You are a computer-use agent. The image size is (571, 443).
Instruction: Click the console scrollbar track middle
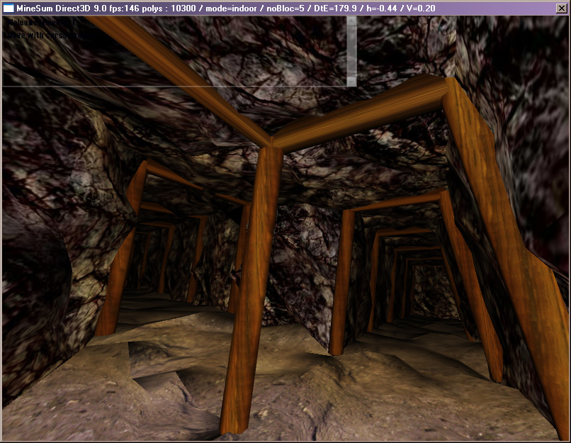point(351,50)
